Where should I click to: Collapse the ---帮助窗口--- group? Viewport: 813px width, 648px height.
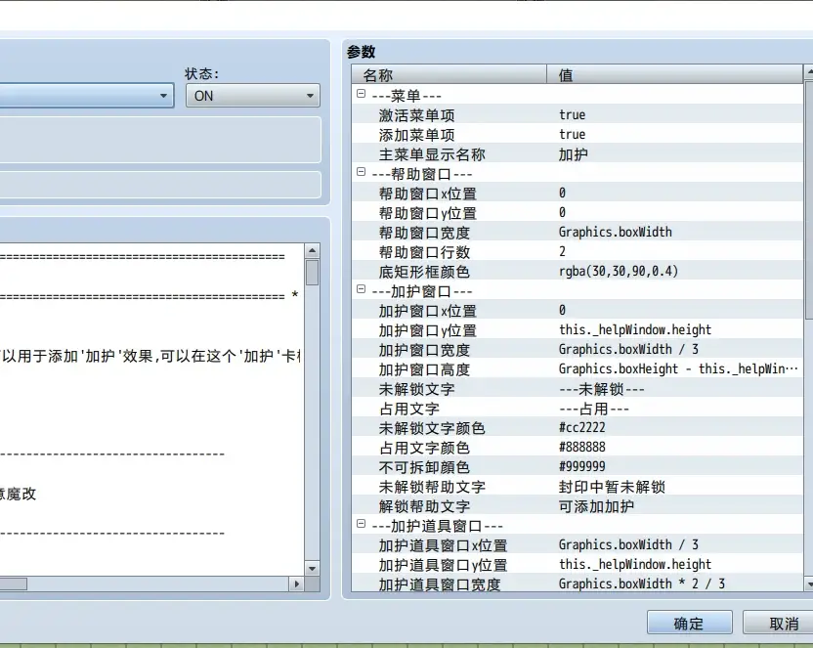click(362, 172)
